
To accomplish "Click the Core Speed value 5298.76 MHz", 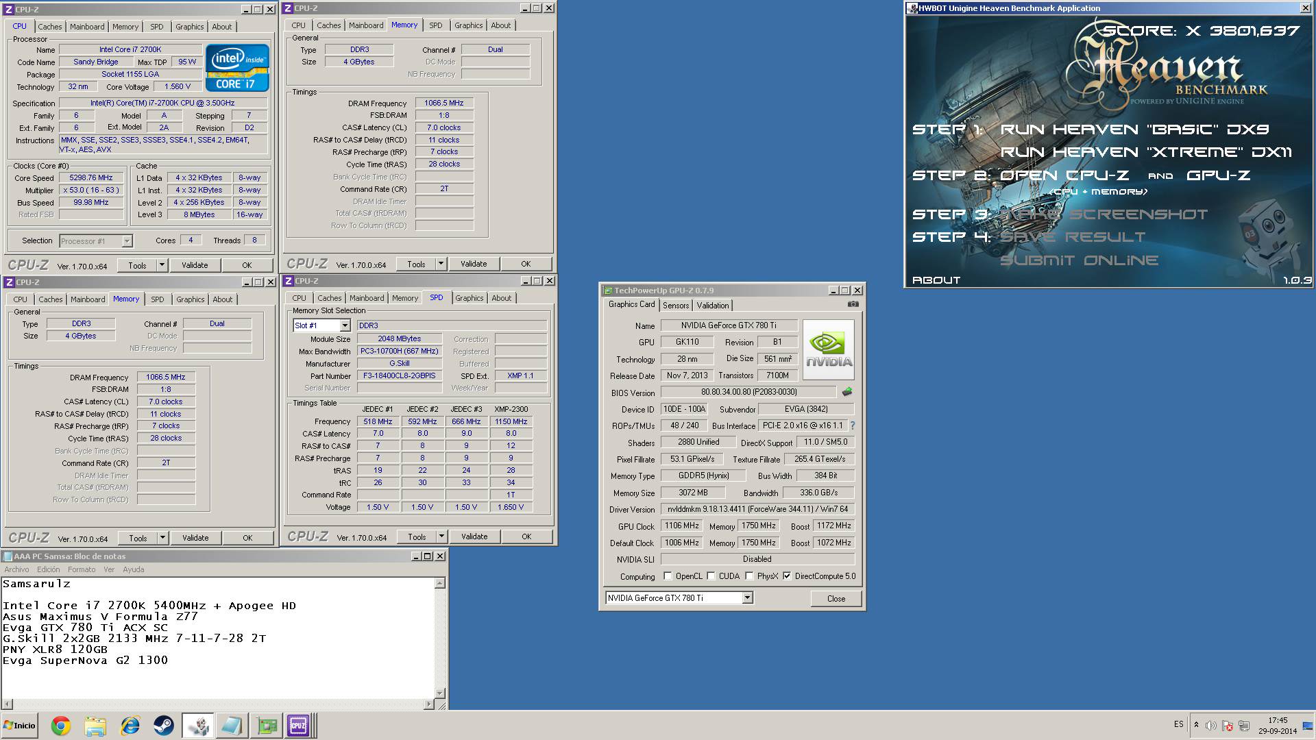I will coord(90,177).
